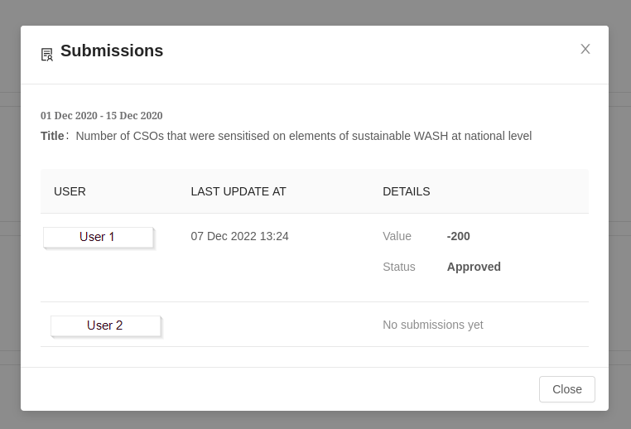Viewport: 631px width, 429px height.
Task: Click the Submissions dialog heading text
Action: click(x=112, y=51)
